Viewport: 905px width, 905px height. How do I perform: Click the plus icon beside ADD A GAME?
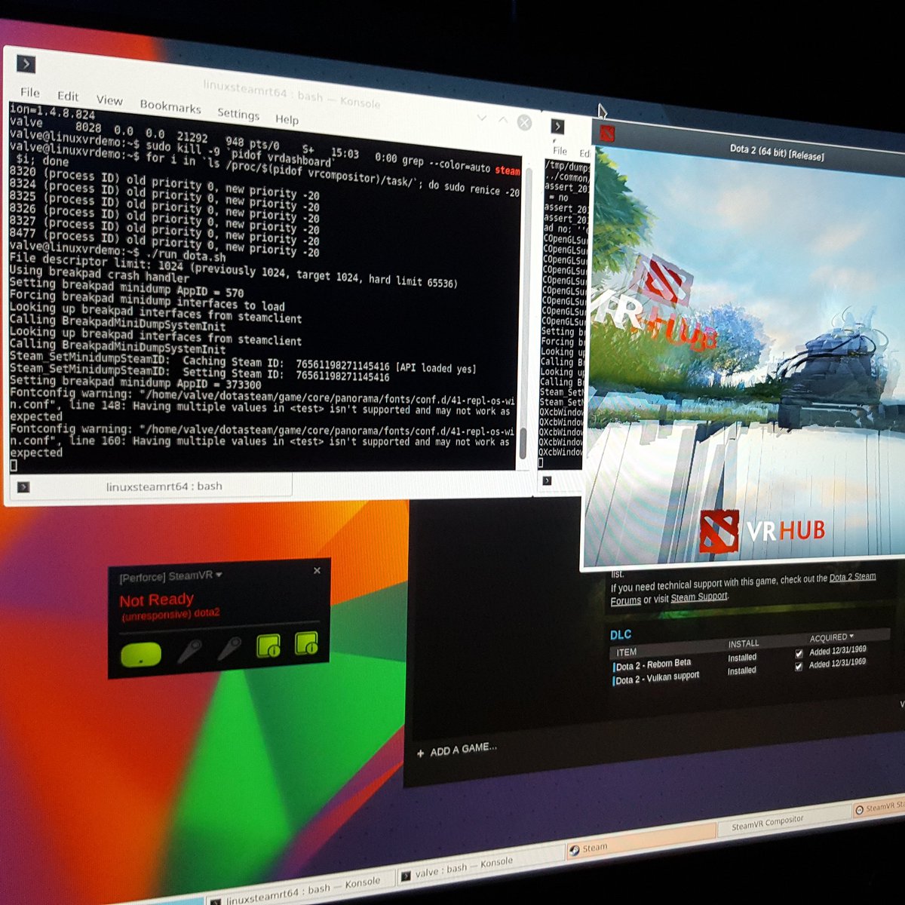421,753
